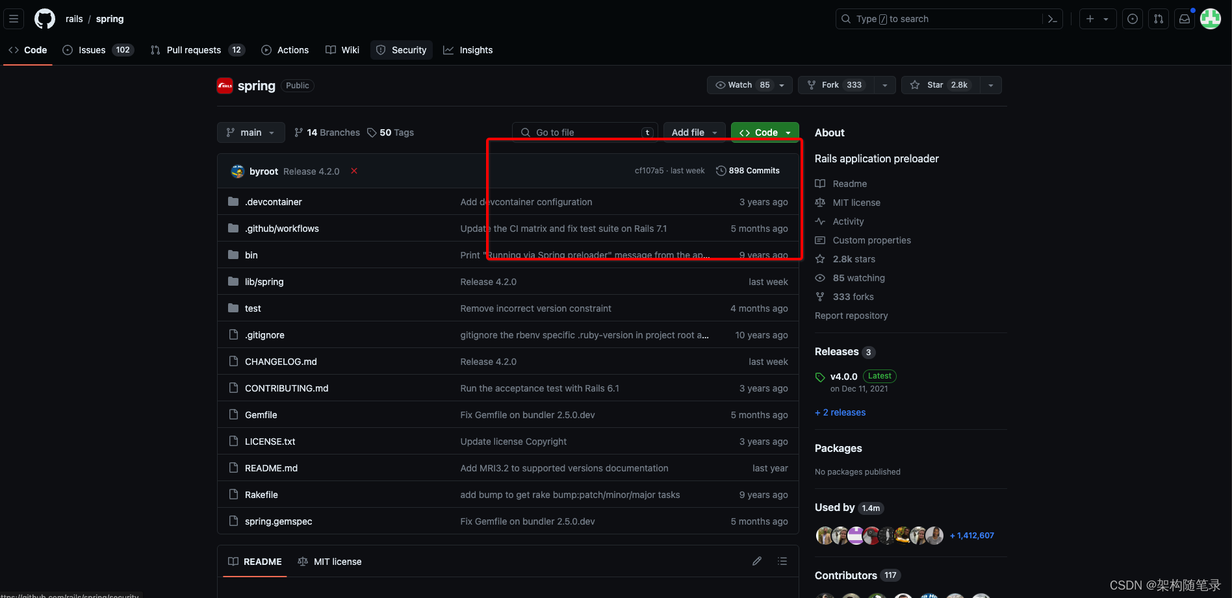The width and height of the screenshot is (1232, 598).
Task: Open the Pull requests tab
Action: tap(198, 50)
